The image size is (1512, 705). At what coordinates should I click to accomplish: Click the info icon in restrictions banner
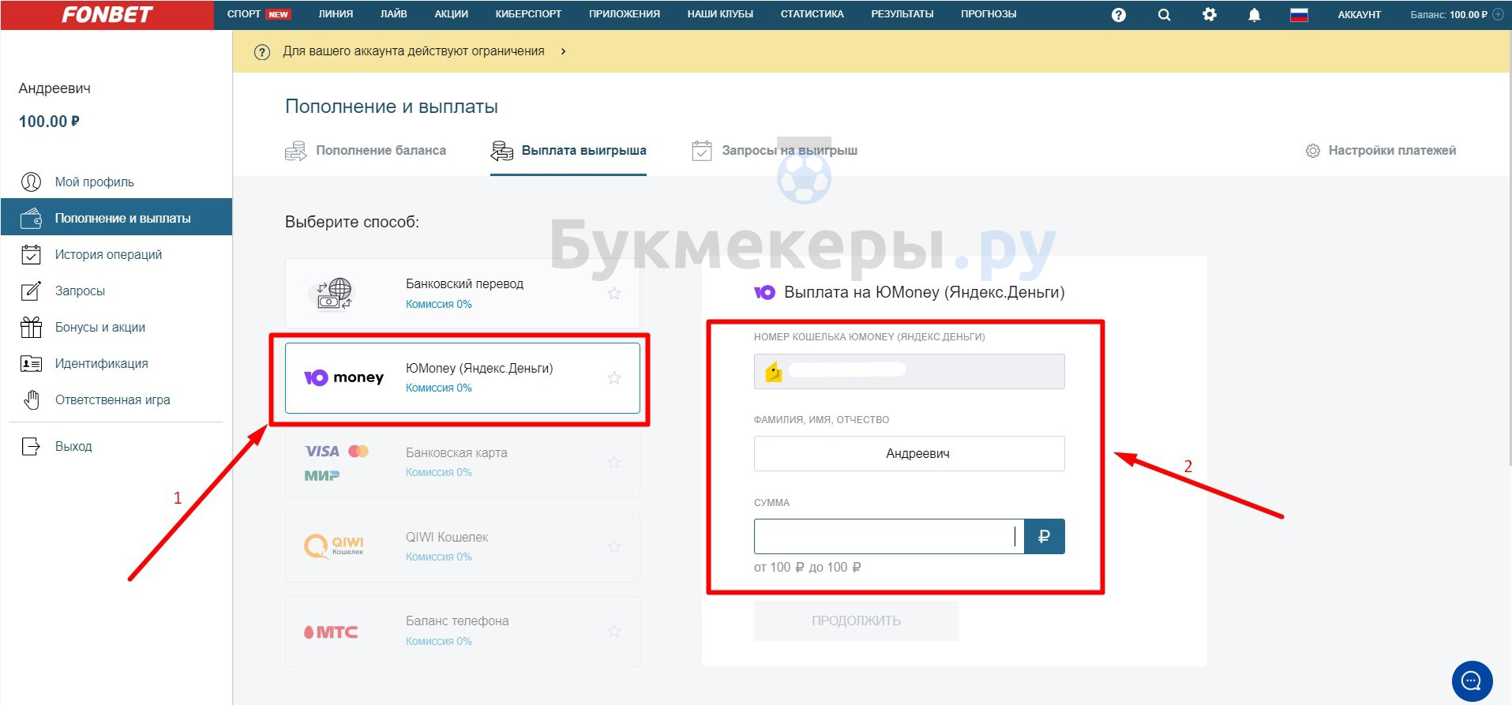pyautogui.click(x=262, y=52)
